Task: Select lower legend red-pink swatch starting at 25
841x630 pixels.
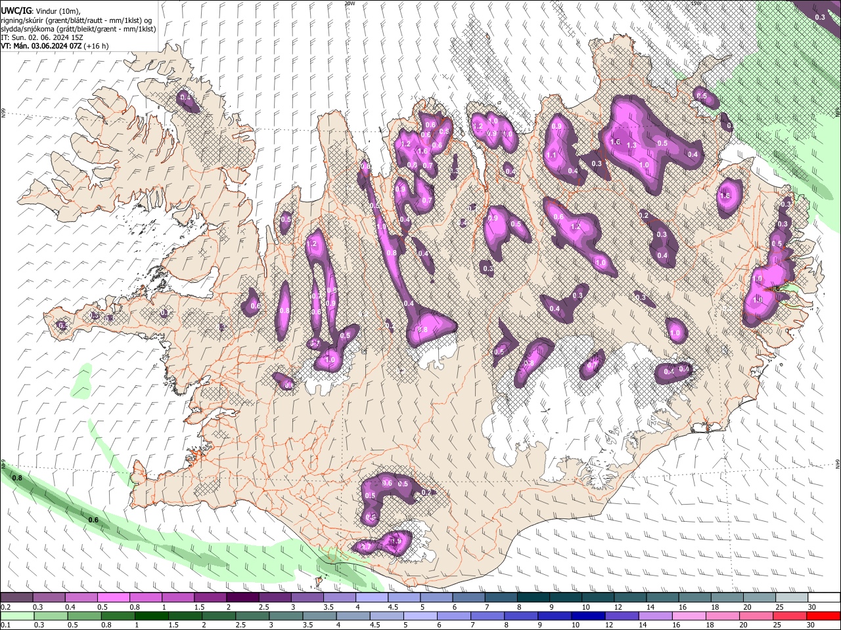Action: (790, 616)
